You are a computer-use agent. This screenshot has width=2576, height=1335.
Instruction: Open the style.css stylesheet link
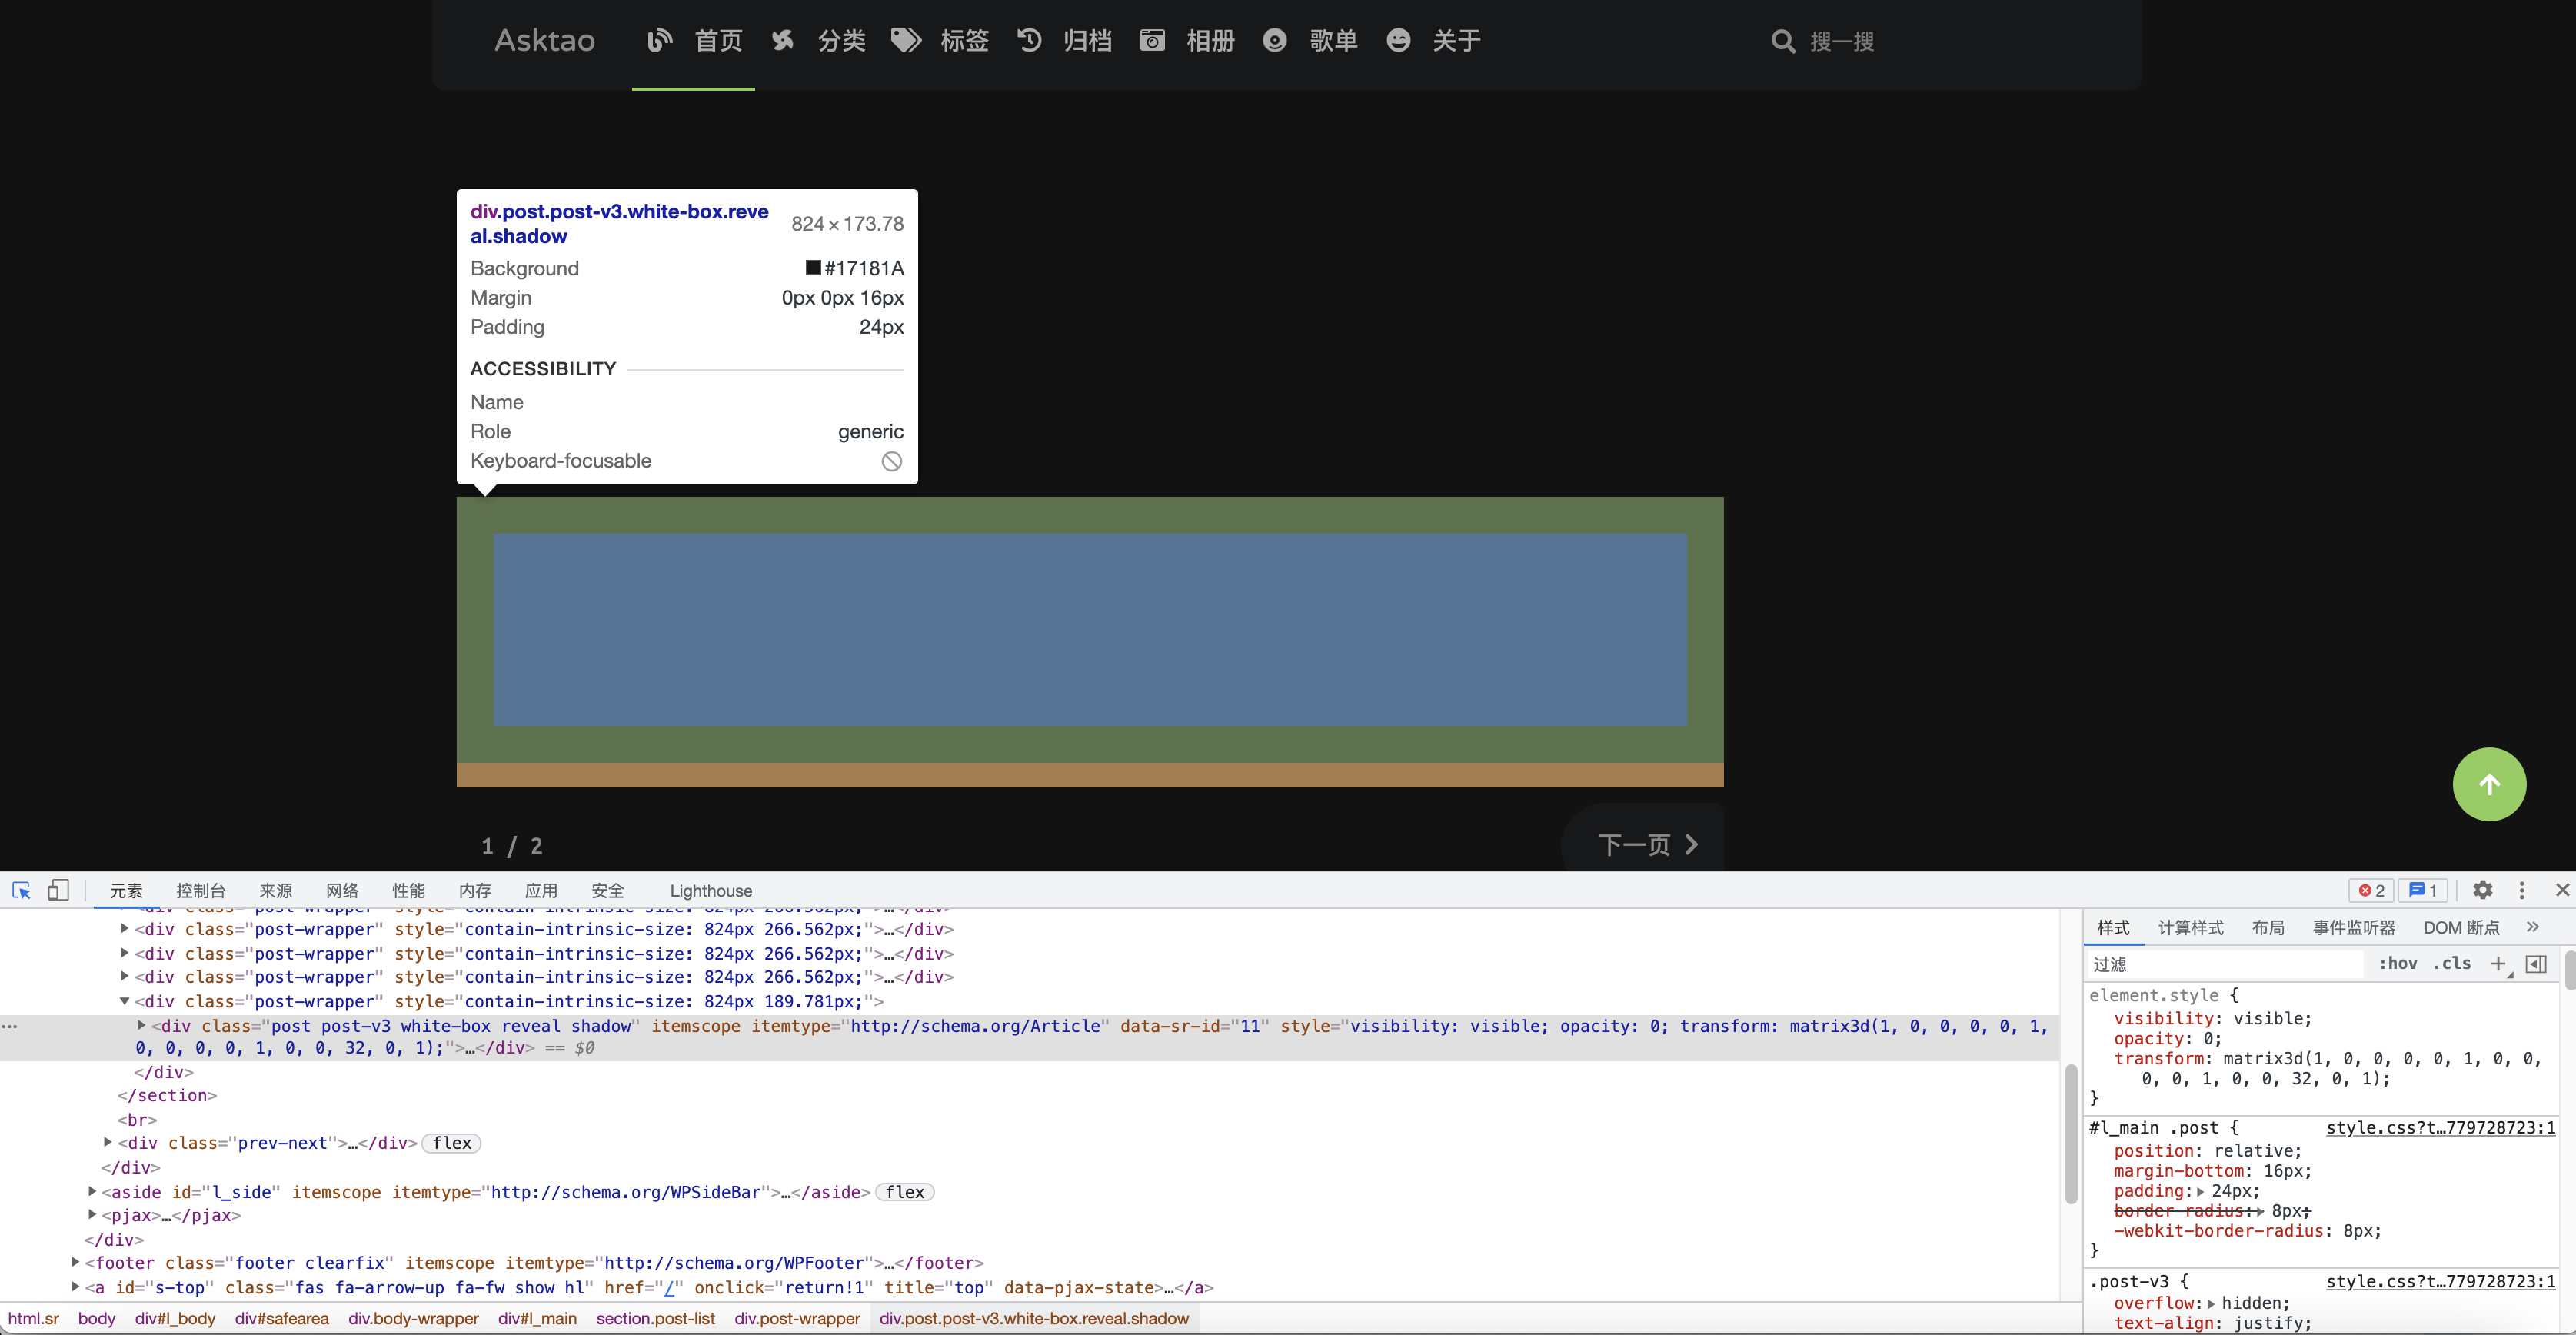coord(2440,1127)
